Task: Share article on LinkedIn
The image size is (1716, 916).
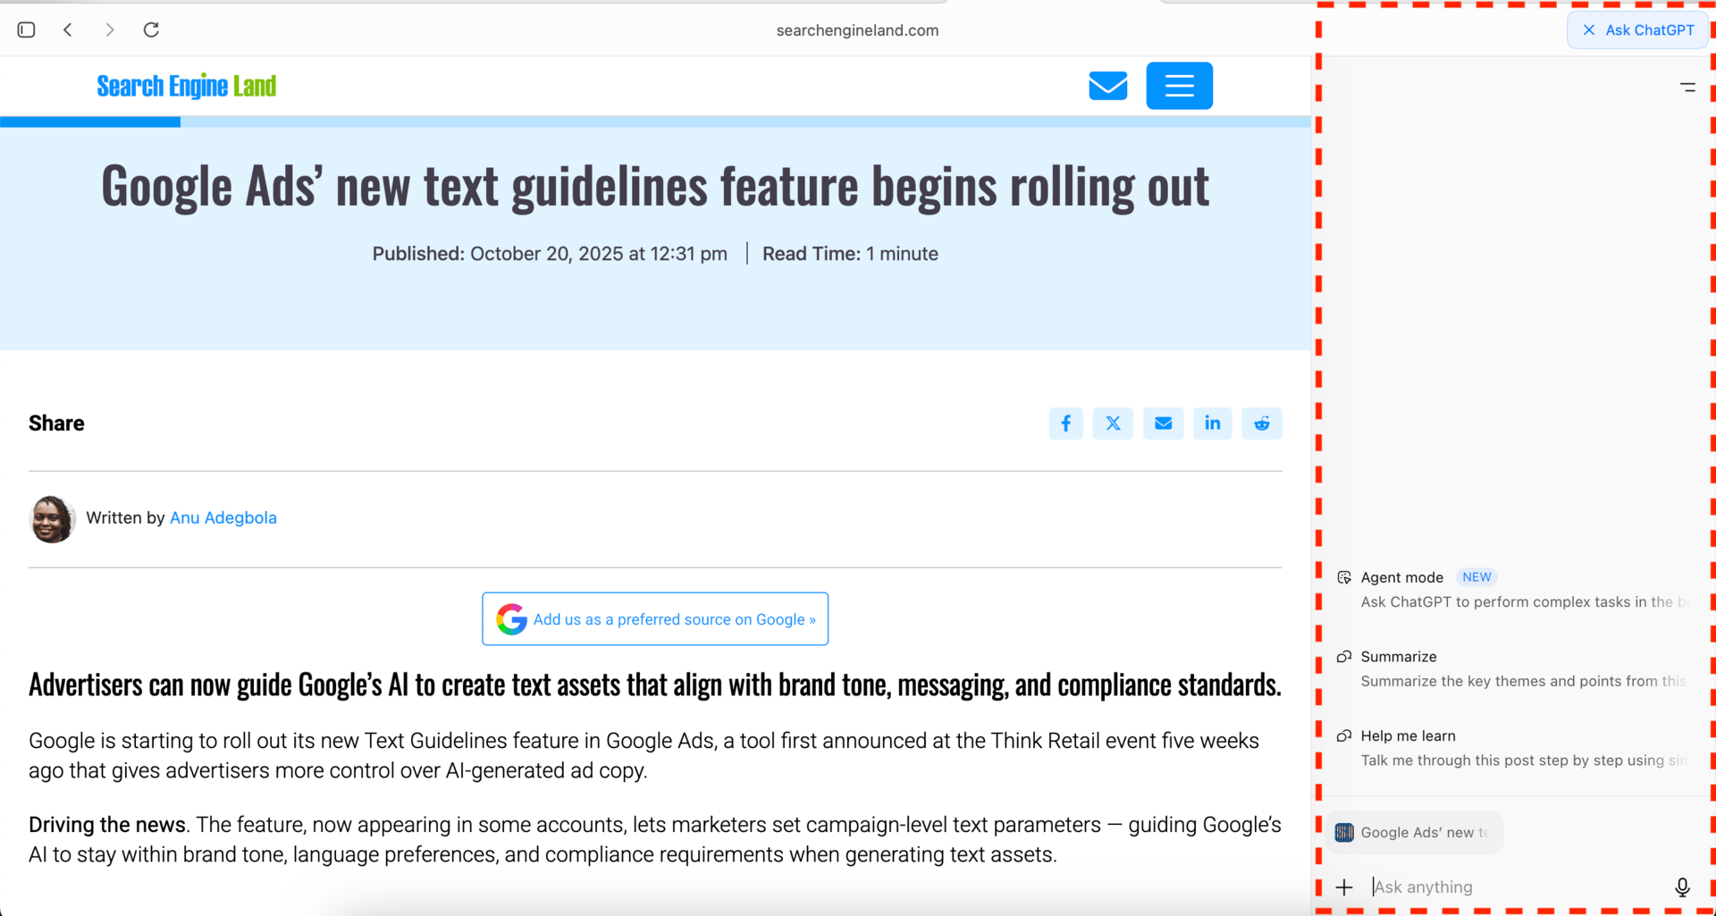Action: (x=1212, y=424)
